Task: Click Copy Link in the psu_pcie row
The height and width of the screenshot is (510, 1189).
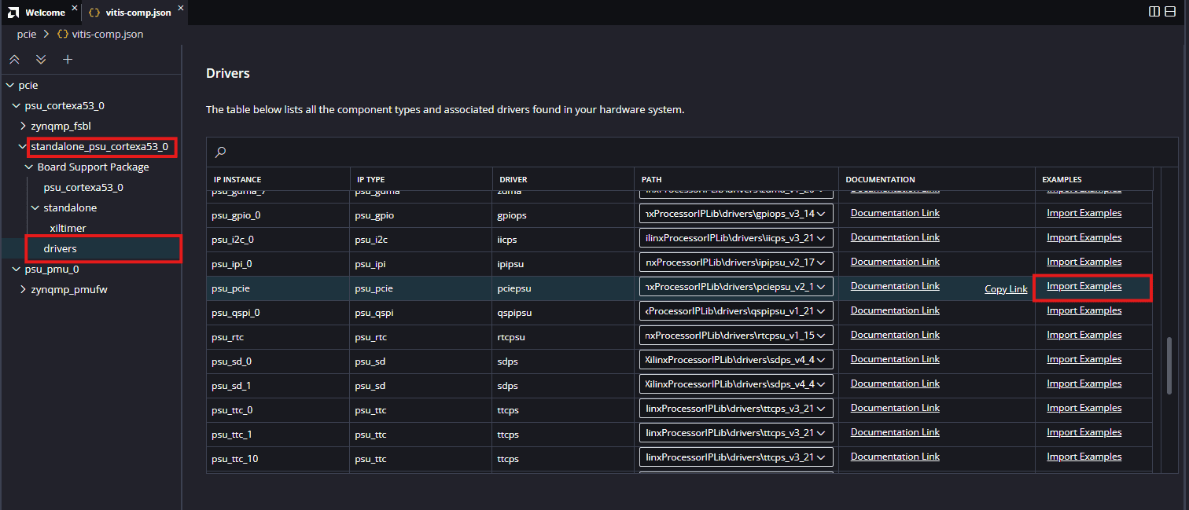Action: pos(1006,289)
